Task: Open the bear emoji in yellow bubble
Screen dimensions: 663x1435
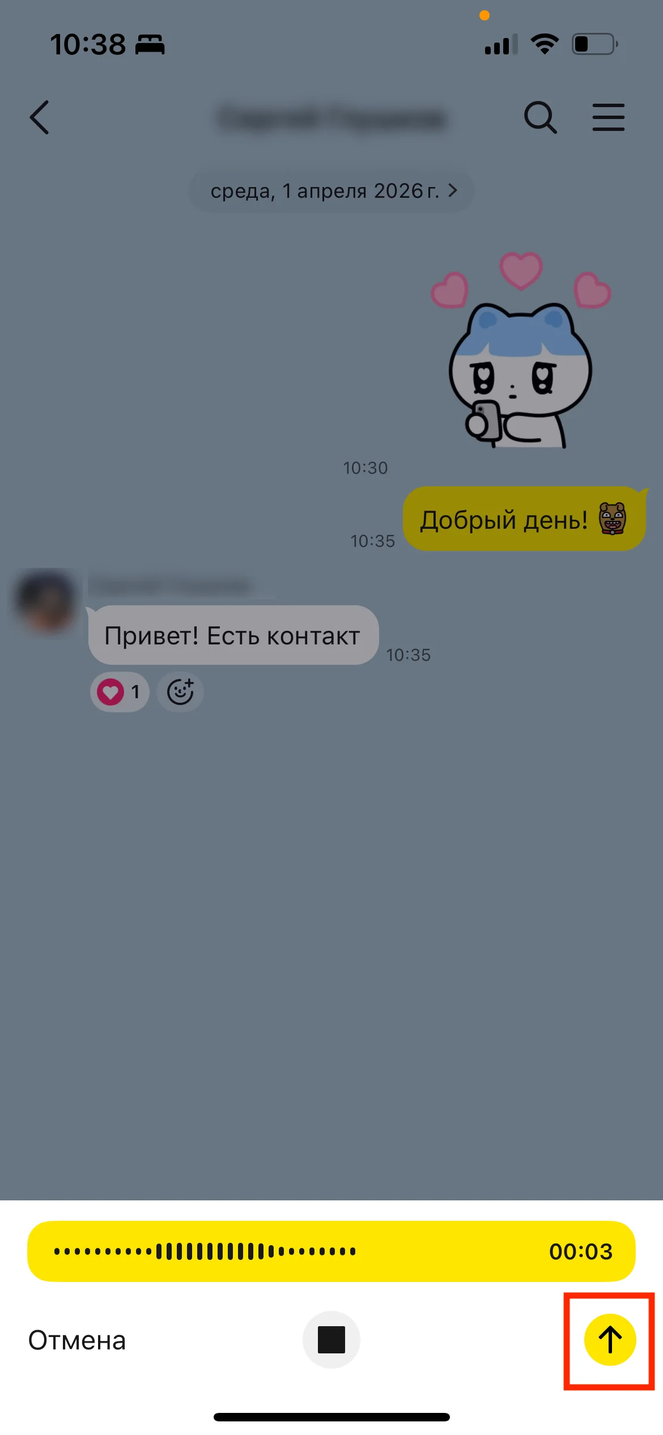Action: (613, 519)
